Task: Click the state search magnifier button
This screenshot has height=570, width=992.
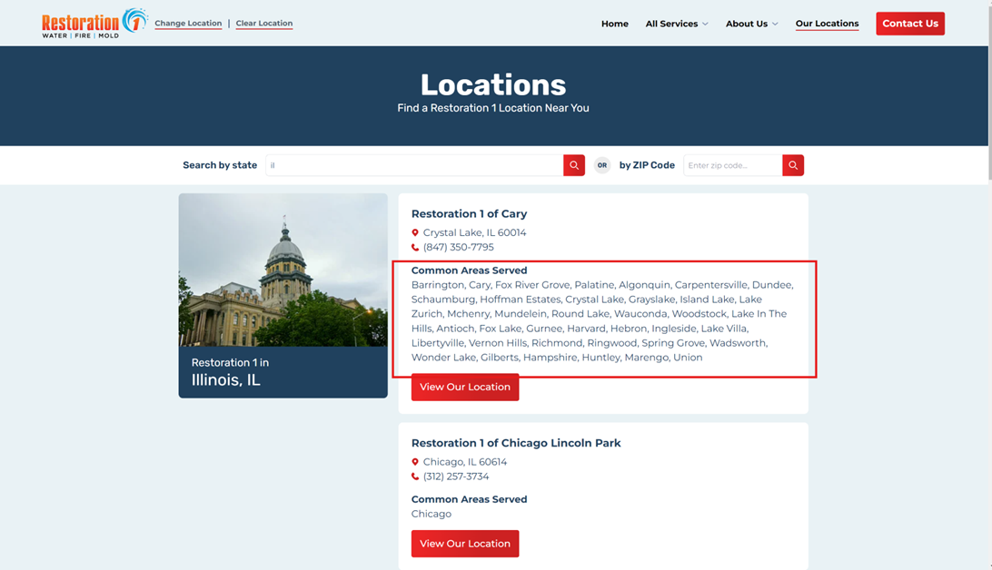Action: (x=574, y=165)
